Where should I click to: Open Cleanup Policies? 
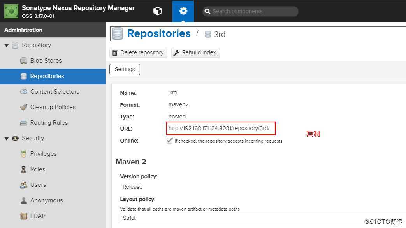click(x=53, y=107)
